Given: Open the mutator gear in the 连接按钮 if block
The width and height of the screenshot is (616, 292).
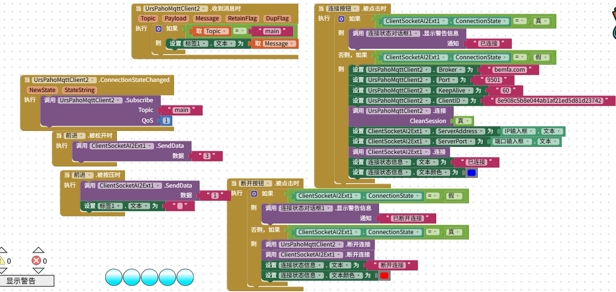Looking at the screenshot, I should pyautogui.click(x=341, y=19).
